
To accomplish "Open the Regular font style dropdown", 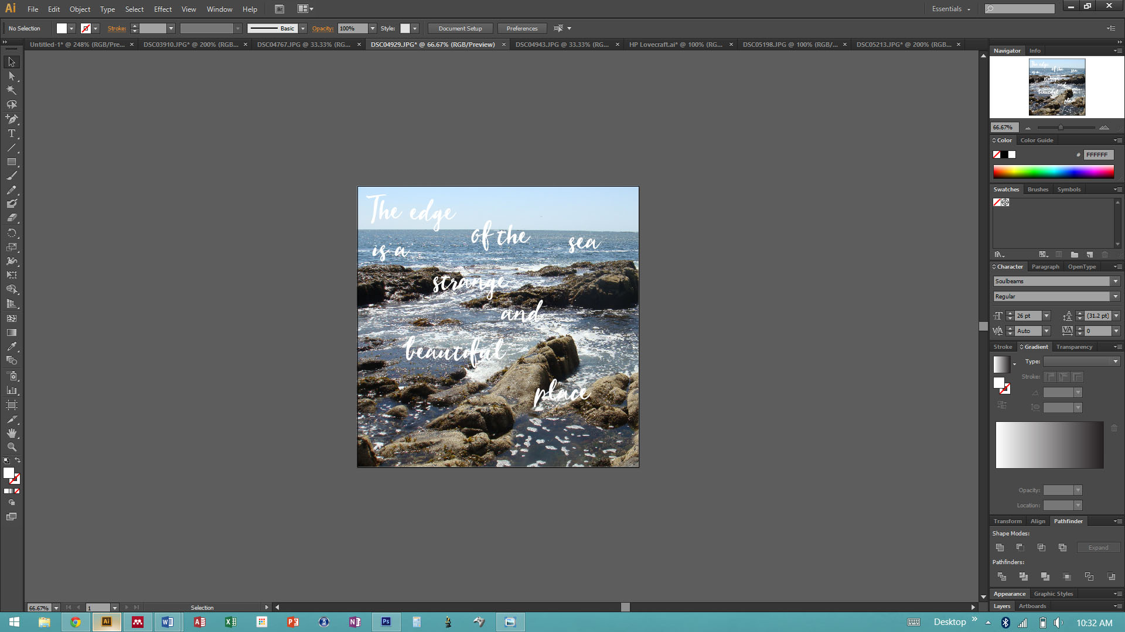I will coord(1116,297).
